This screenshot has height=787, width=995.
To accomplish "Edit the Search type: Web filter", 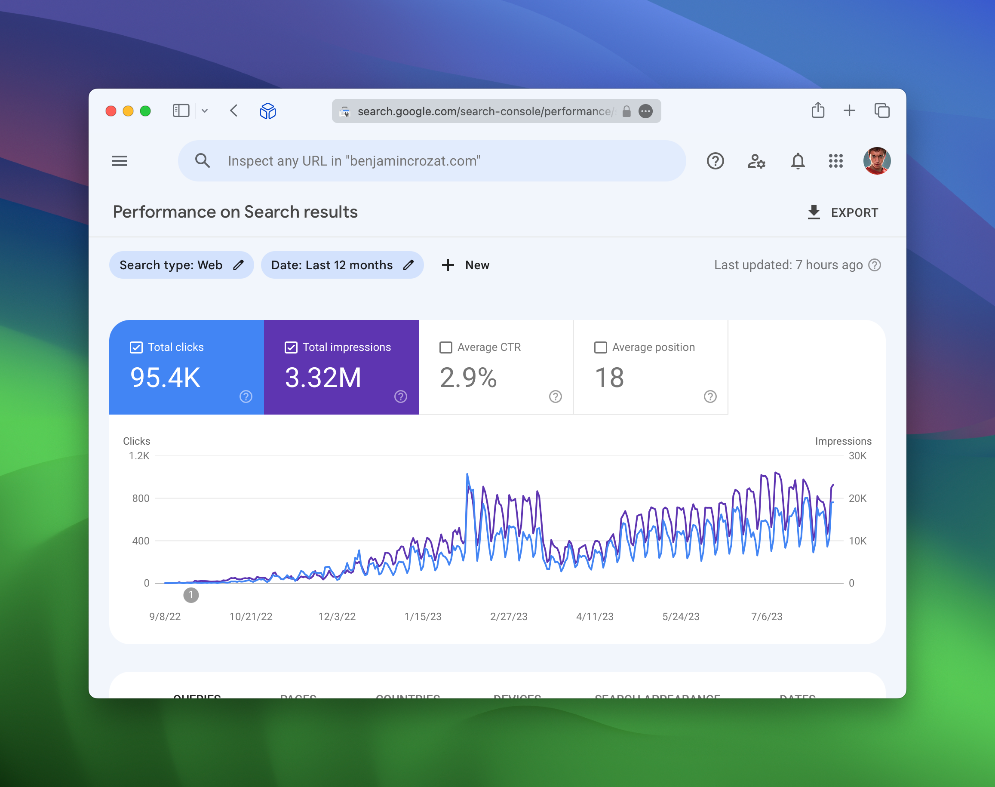I will coord(181,265).
